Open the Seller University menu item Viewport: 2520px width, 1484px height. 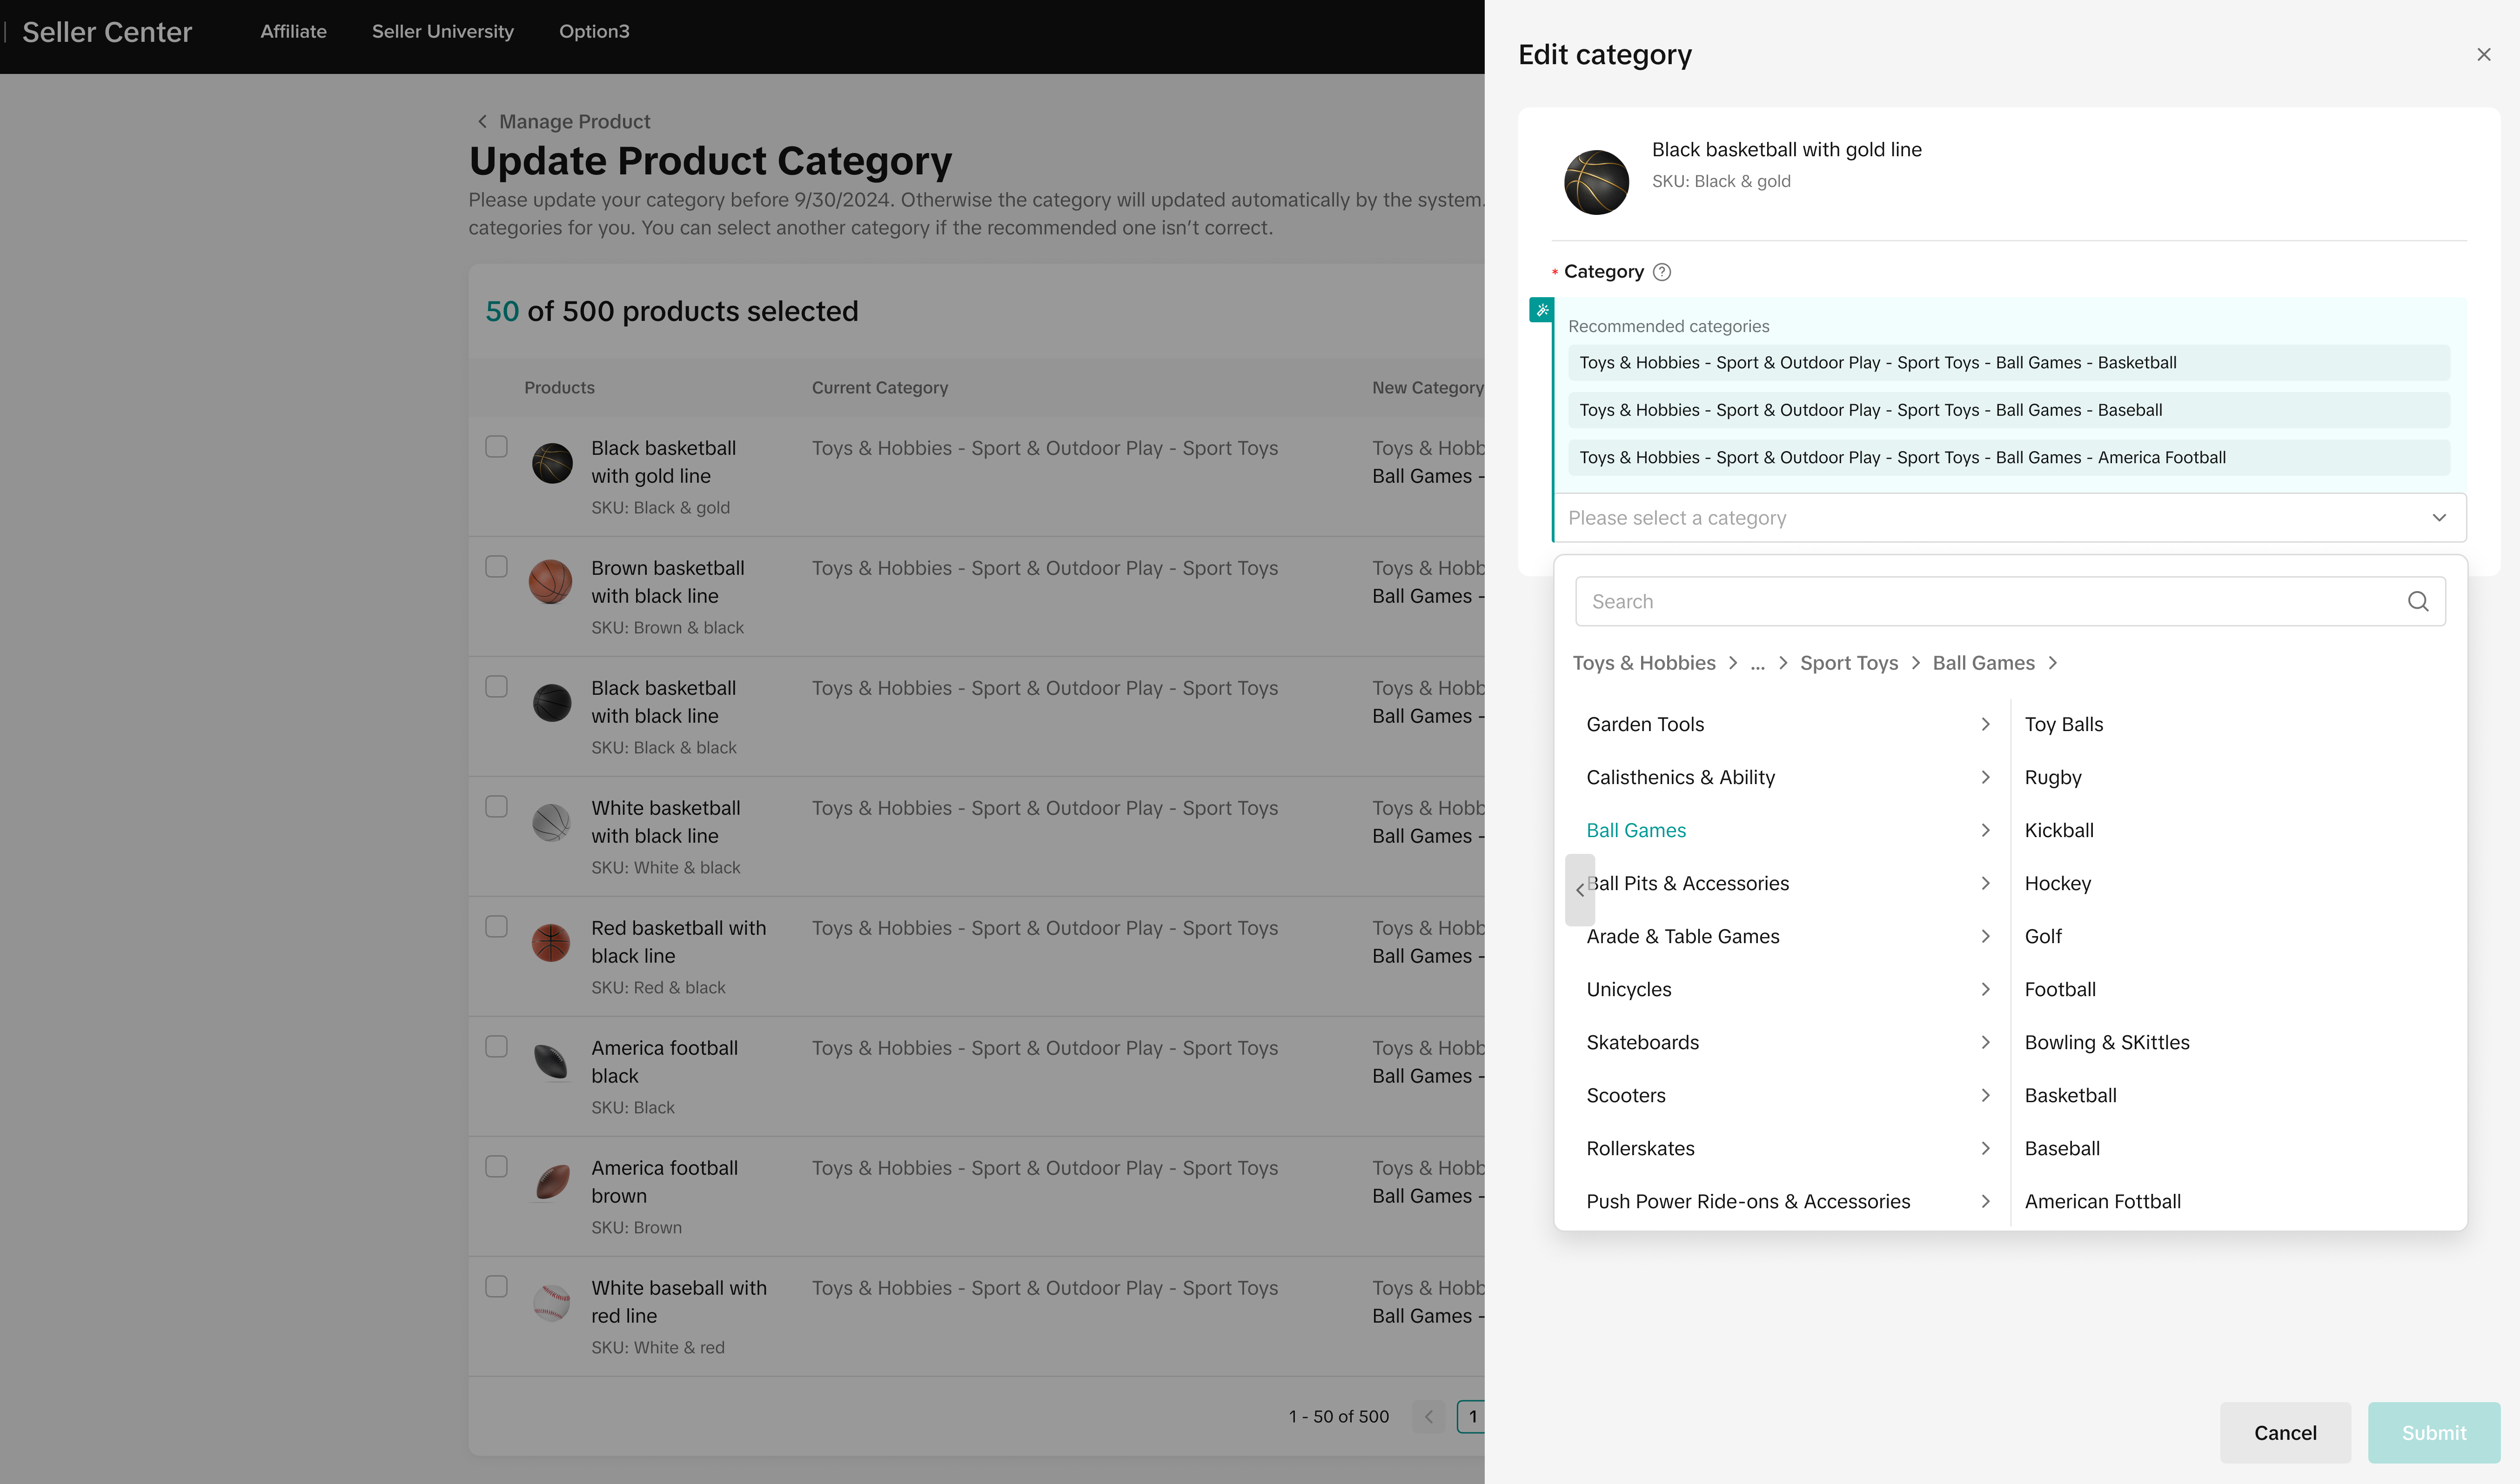(x=442, y=31)
